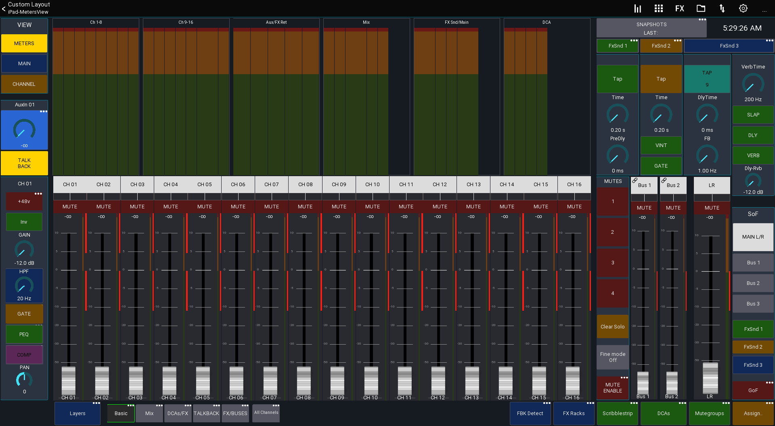Open the FX rack via the FX toolbar icon

(680, 8)
